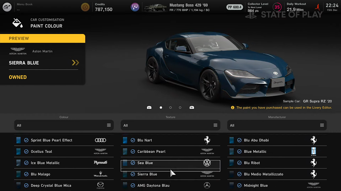Click the gold Credits coin icon
This screenshot has width=341, height=191.
point(85,7)
